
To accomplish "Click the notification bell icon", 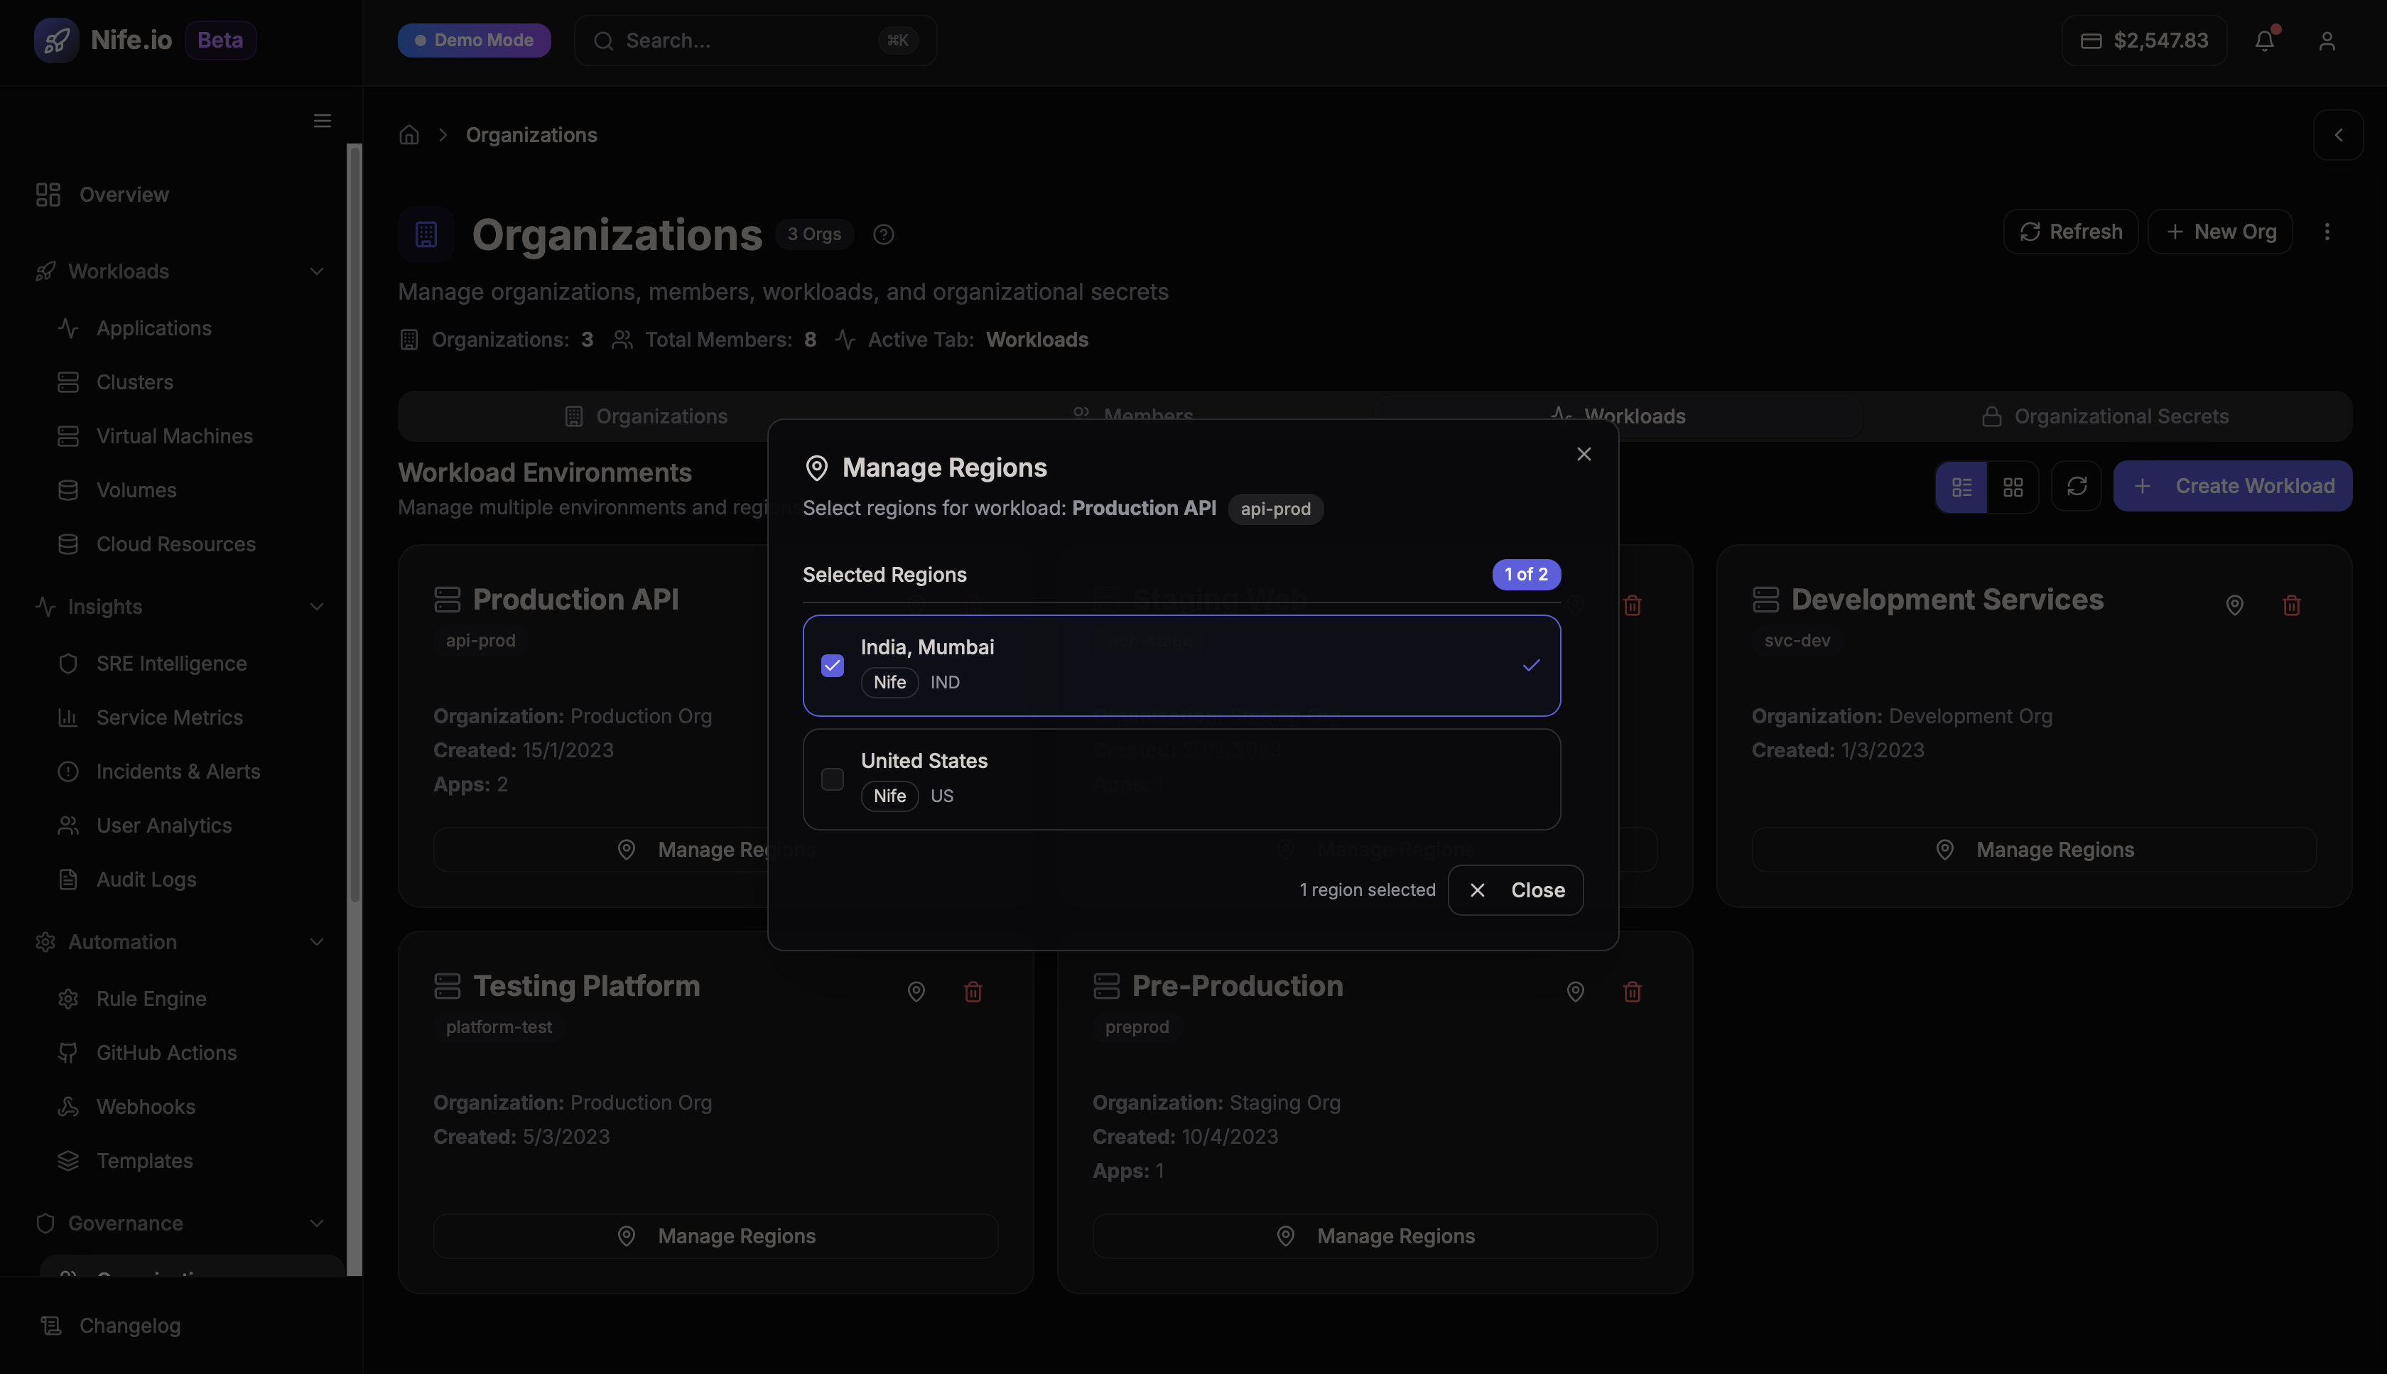I will 2264,40.
